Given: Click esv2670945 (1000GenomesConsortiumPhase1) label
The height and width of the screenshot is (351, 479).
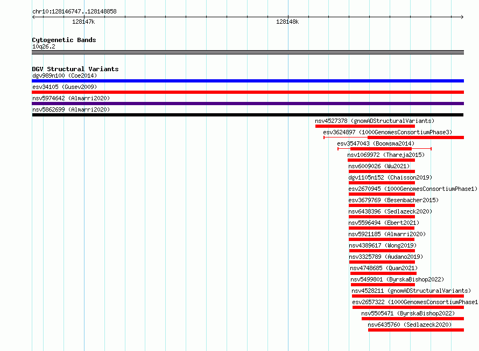Looking at the screenshot, I should tap(413, 189).
